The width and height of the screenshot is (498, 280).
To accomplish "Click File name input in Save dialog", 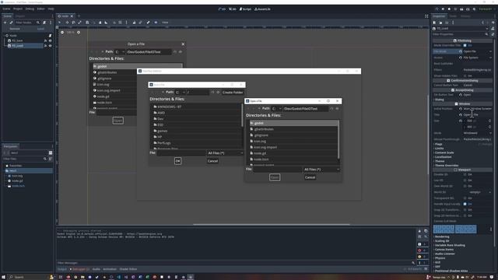I will coord(181,153).
